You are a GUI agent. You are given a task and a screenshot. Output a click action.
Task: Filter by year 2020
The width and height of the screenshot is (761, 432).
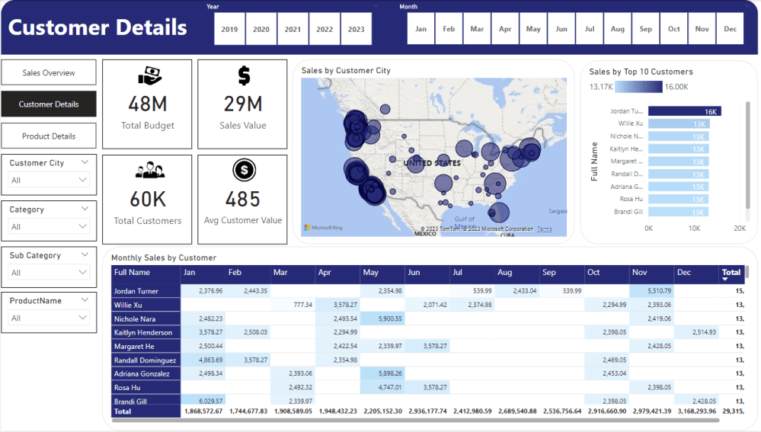click(x=261, y=29)
